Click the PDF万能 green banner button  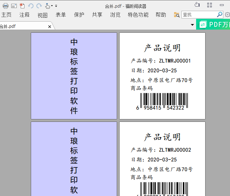click(213, 24)
